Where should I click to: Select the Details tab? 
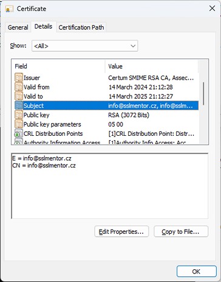coord(43,26)
